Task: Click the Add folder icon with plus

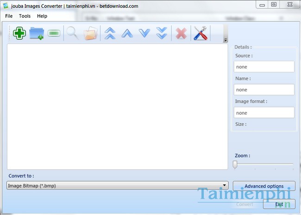Action: [37, 33]
